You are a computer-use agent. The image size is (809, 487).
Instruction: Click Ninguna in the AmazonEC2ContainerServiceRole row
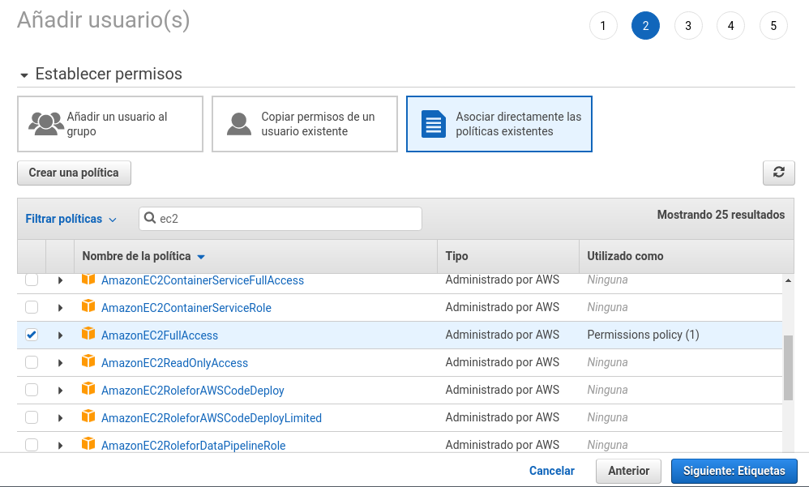point(607,307)
